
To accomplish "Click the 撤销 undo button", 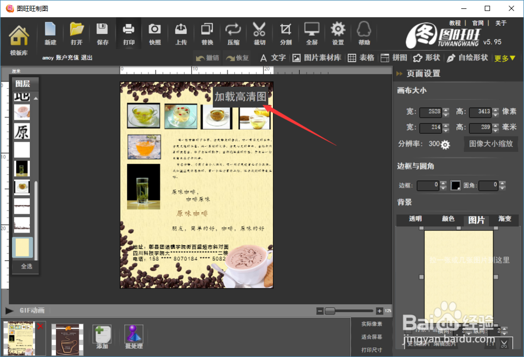I will pos(207,58).
